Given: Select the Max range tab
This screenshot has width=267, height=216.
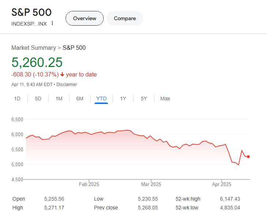Looking at the screenshot, I should point(165,98).
